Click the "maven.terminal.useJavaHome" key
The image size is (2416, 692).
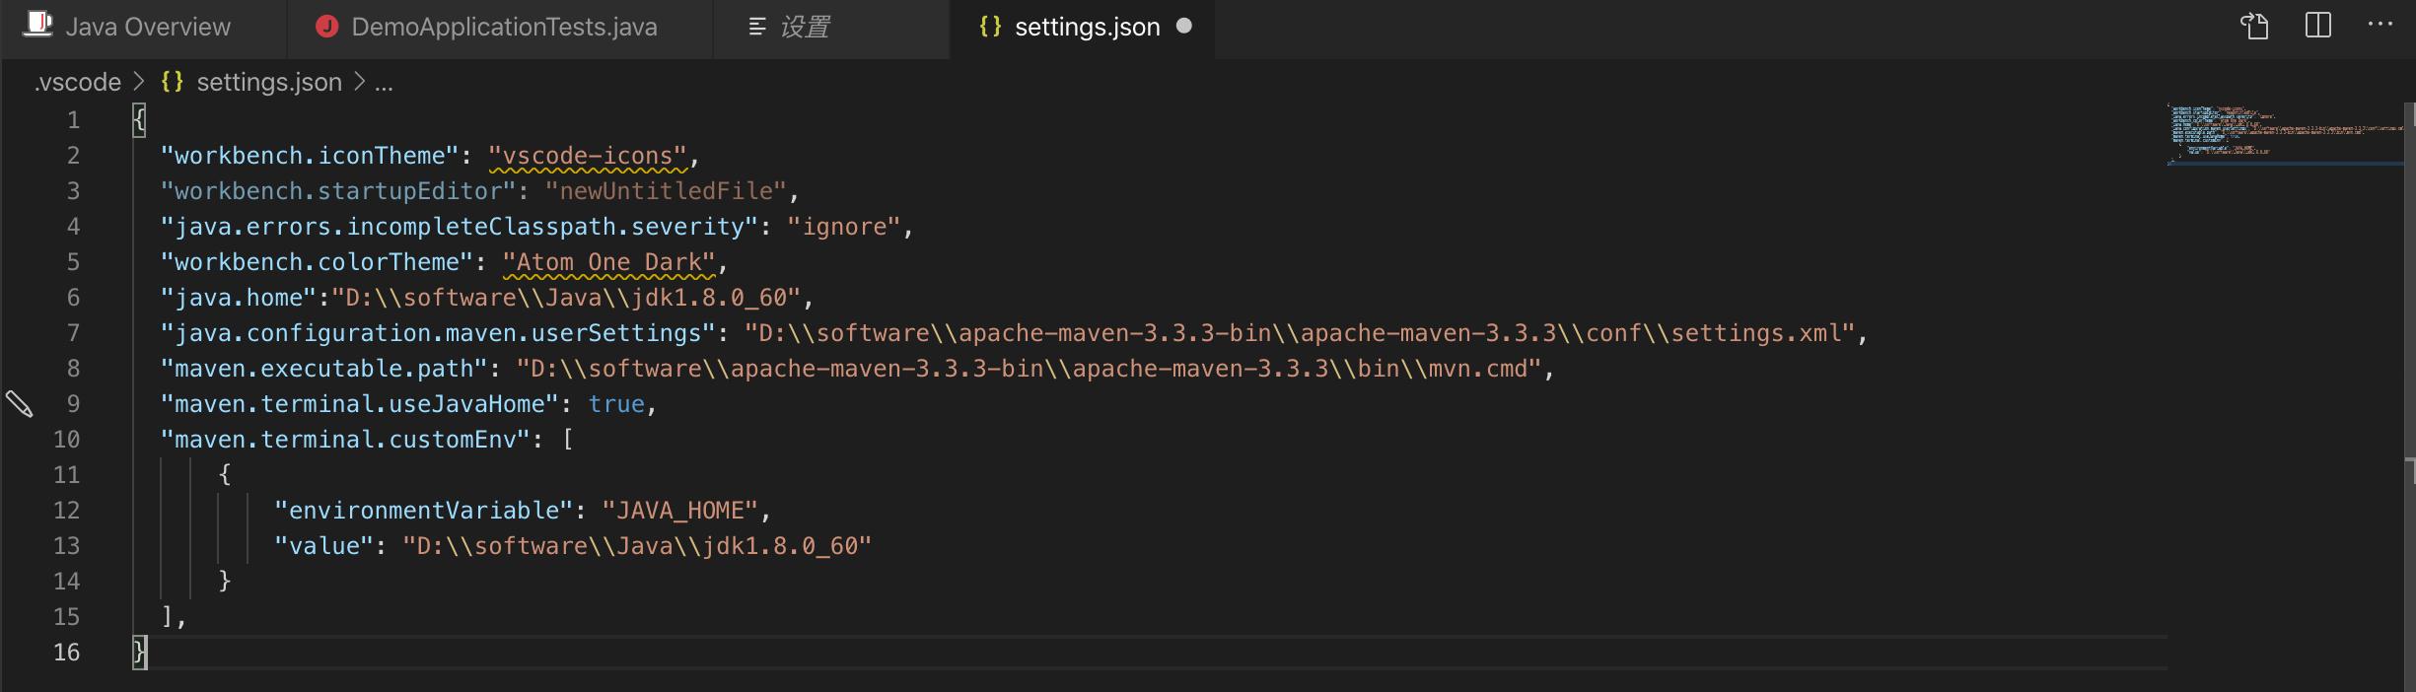(360, 404)
